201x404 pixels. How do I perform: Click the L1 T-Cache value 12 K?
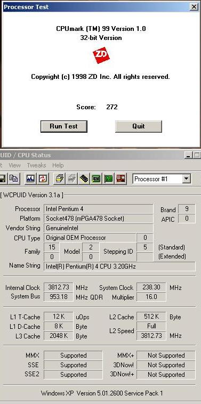(59, 317)
